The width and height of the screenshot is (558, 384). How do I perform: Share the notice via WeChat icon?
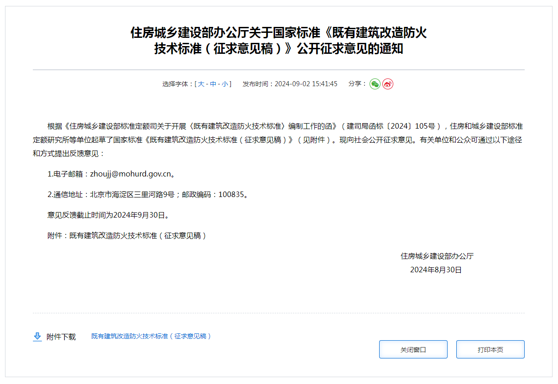click(375, 84)
